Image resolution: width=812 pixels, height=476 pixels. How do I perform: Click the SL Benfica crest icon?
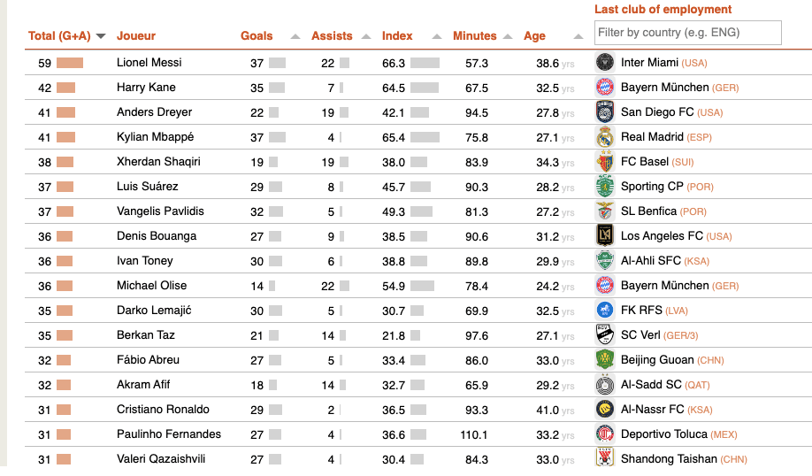[x=604, y=211]
